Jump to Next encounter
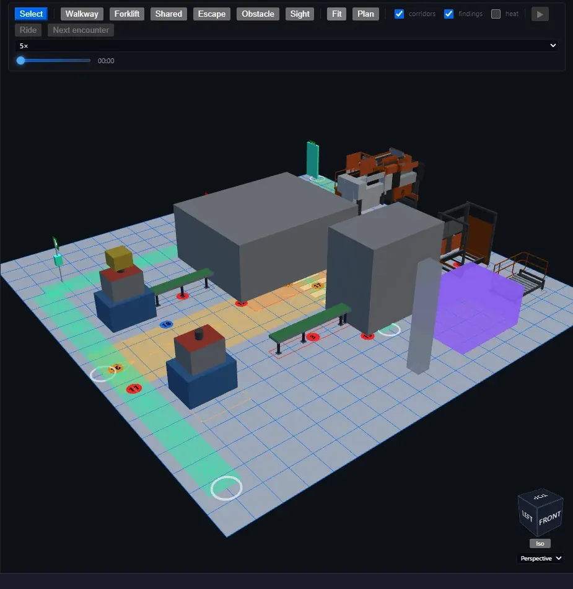The image size is (573, 589). [81, 30]
